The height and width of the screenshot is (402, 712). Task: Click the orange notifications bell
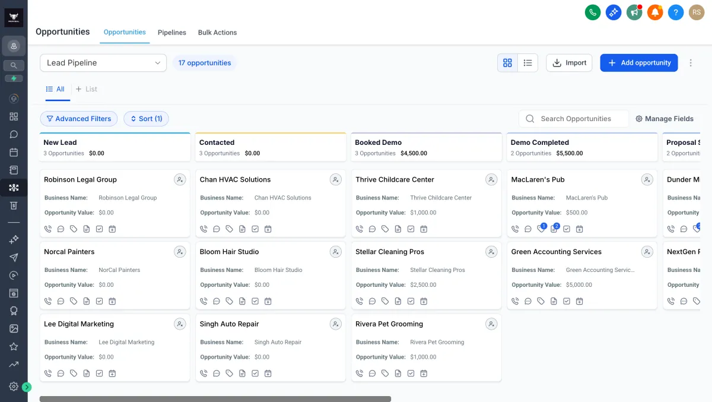(655, 12)
